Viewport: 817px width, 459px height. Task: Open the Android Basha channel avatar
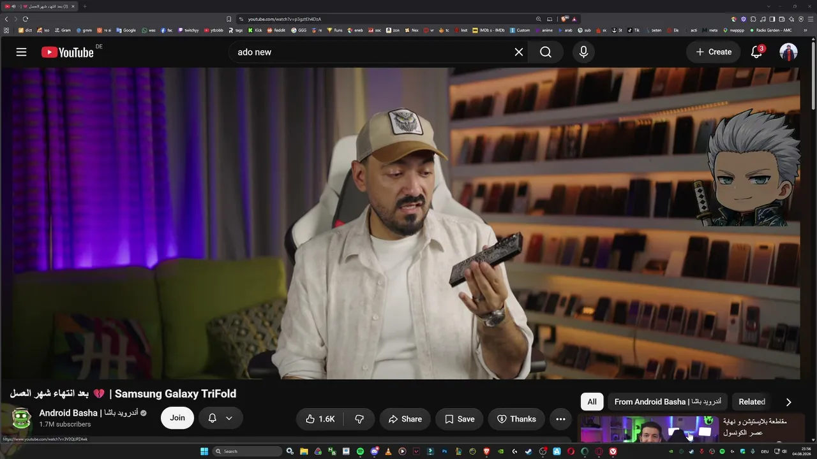pos(22,419)
